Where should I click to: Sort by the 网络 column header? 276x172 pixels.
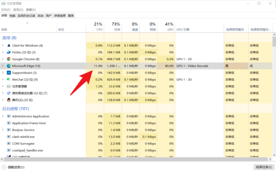(x=148, y=27)
